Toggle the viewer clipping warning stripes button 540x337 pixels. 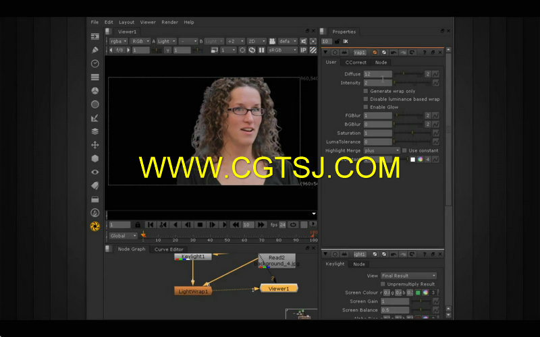313,50
